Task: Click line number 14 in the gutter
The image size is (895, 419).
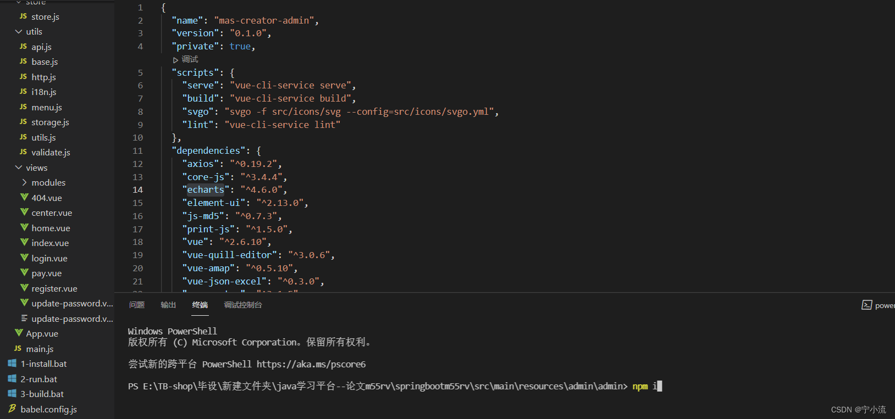Action: (x=137, y=189)
